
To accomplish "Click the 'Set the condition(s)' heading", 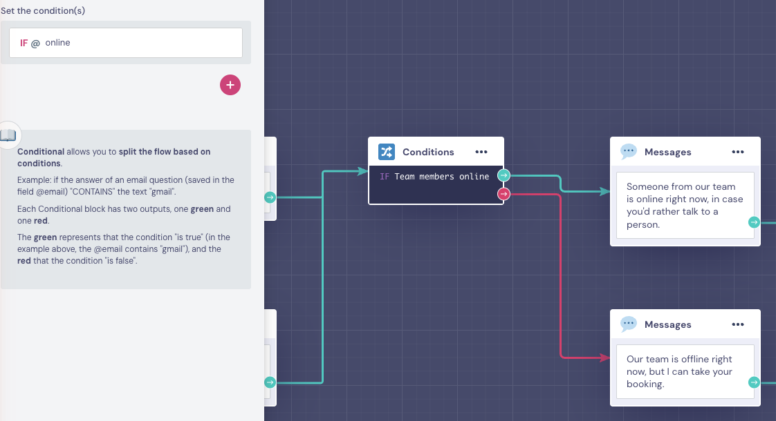I will 43,10.
